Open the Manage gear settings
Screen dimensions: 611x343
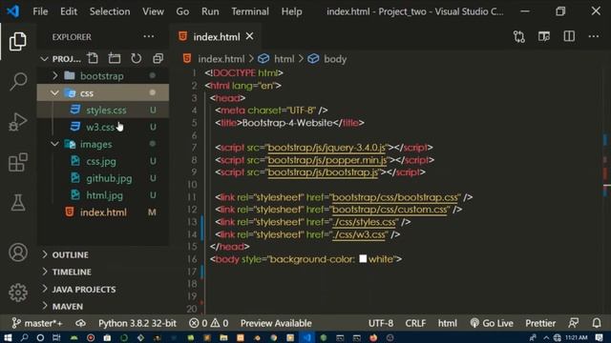17,293
